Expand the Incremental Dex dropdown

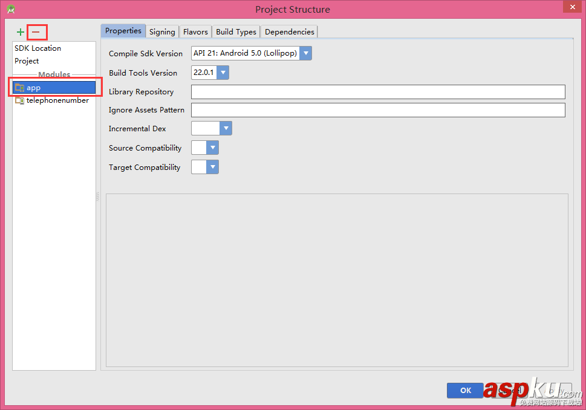pyautogui.click(x=227, y=128)
